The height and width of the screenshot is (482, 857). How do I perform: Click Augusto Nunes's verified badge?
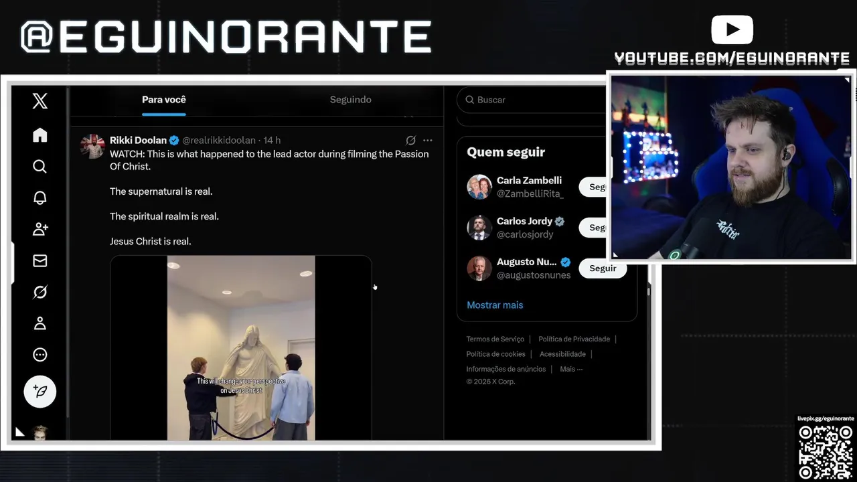tap(565, 262)
